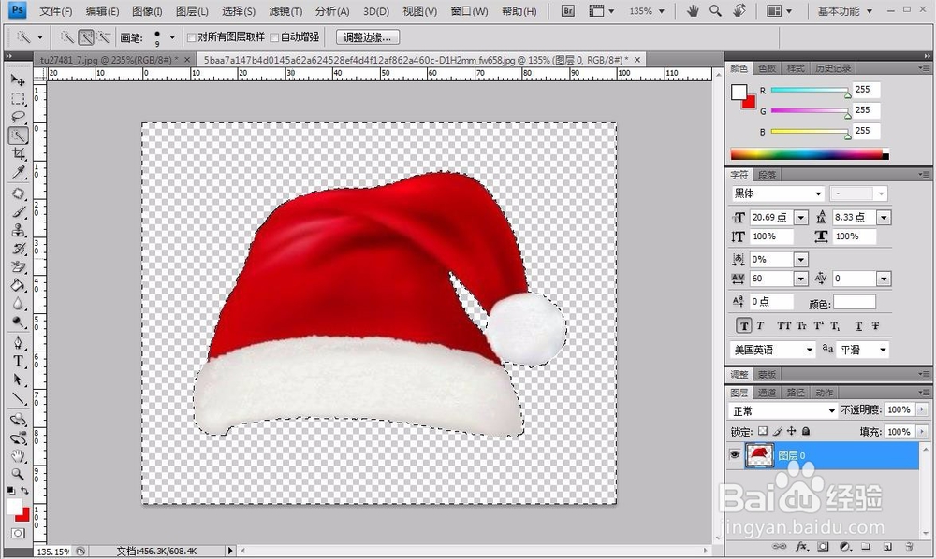Select the Line shape tool
This screenshot has width=936, height=559.
click(x=18, y=398)
